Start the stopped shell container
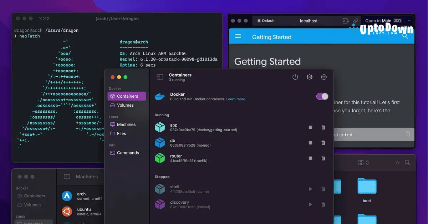This screenshot has height=224, width=428. (x=310, y=189)
